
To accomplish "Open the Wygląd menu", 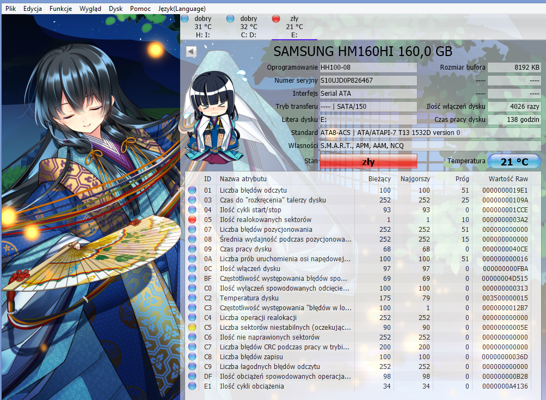I will (90, 9).
